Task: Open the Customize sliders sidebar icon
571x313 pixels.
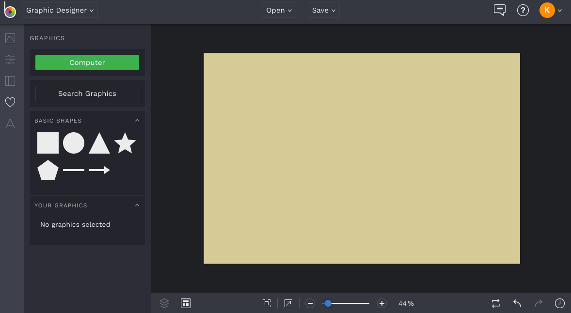Action: tap(10, 59)
